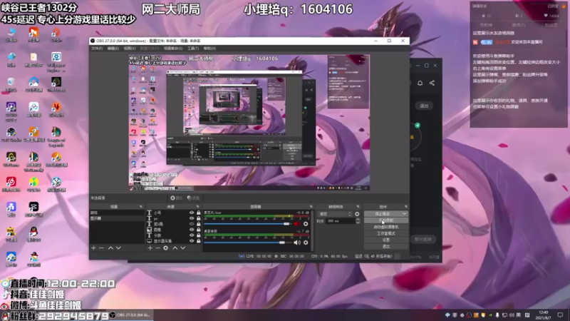Open the 文件(F) File menu
Image resolution: width=570 pixels, height=321 pixels.
97,49
